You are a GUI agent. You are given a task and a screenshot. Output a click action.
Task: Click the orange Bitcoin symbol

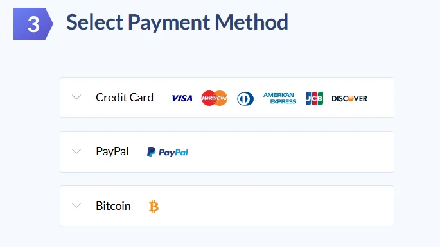[154, 207]
